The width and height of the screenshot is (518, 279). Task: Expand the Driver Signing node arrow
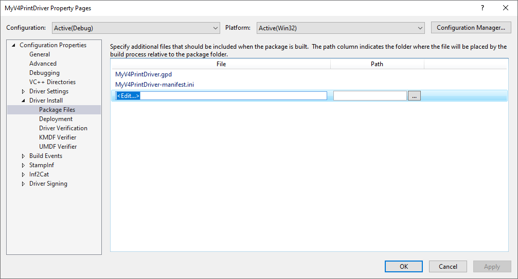[x=23, y=184]
